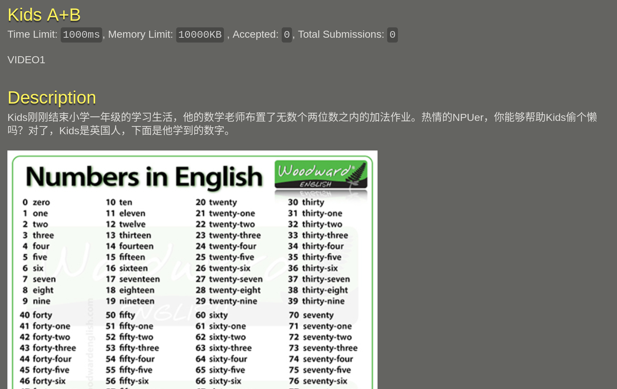Screen dimensions: 617x389
Task: Click "43 forty-three" in the chart
Action: pos(48,348)
